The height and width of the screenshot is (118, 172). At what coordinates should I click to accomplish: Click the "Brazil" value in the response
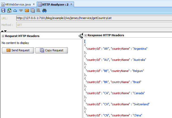tap(137, 82)
